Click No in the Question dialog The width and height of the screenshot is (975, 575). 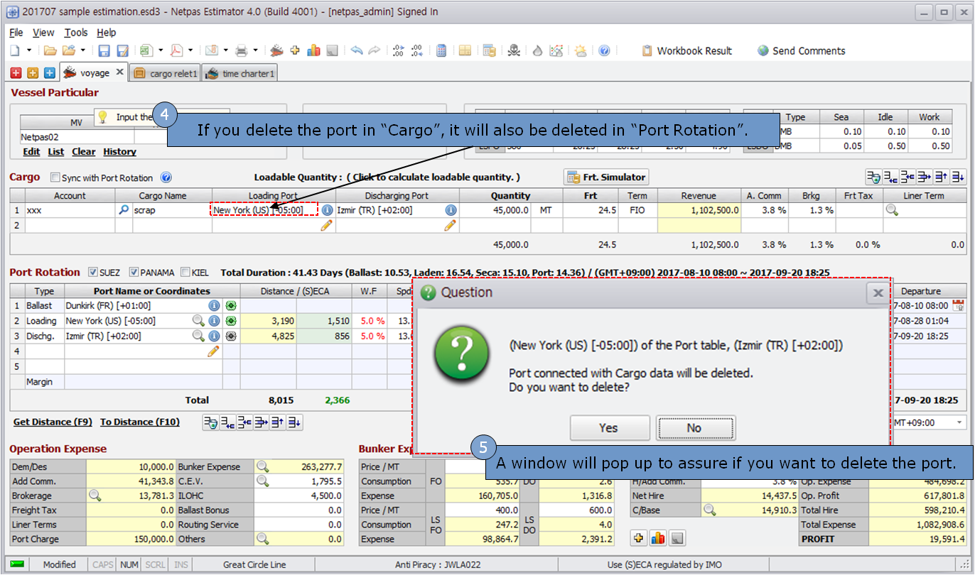click(x=695, y=428)
